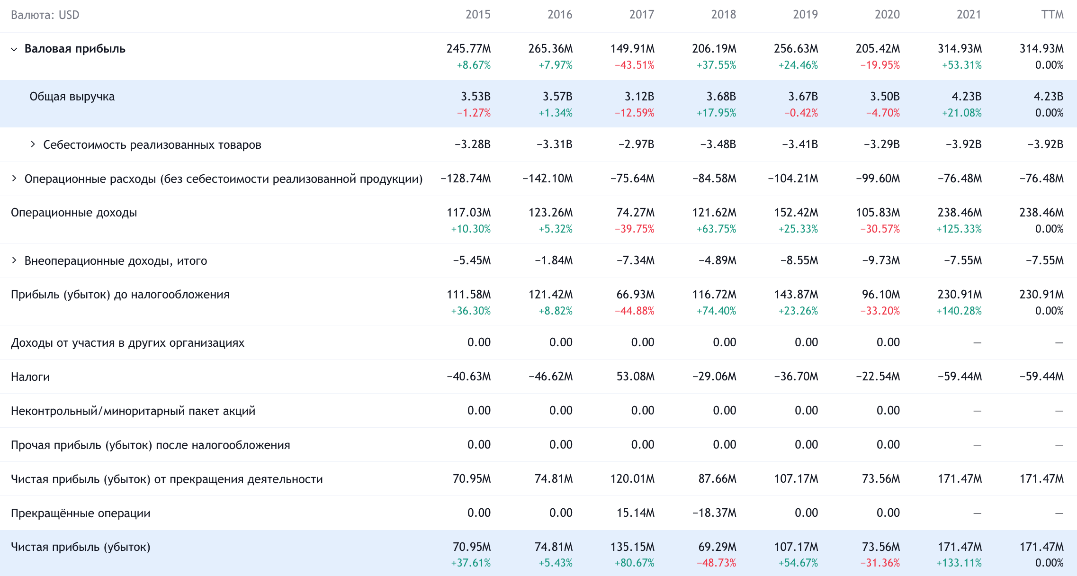1077x576 pixels.
Task: Select Внеоперационные доходы, итого label
Action: tap(116, 261)
